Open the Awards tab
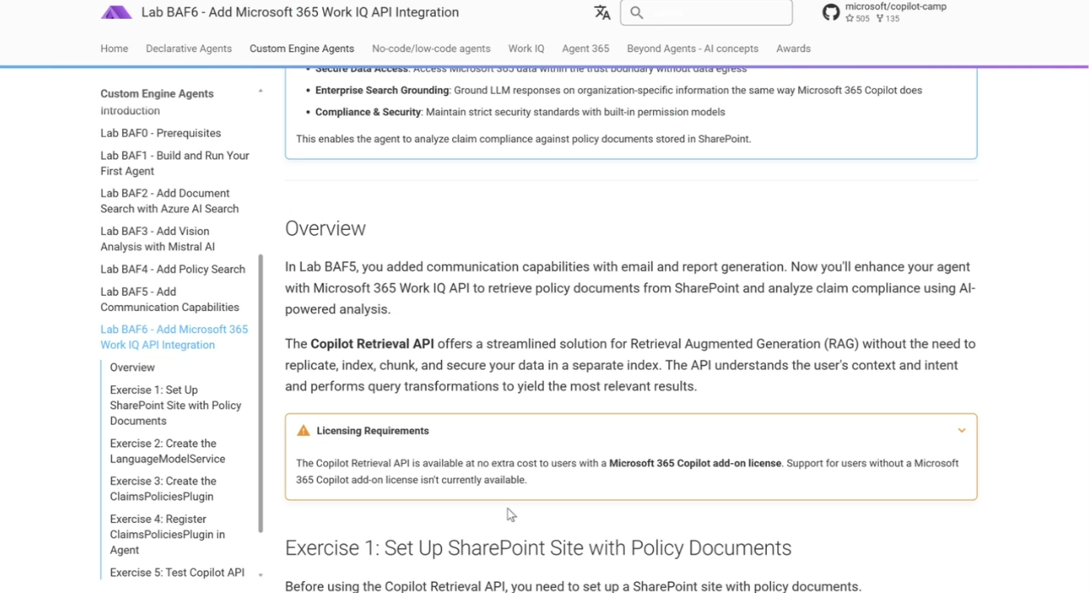Image resolution: width=1089 pixels, height=593 pixels. pyautogui.click(x=793, y=49)
